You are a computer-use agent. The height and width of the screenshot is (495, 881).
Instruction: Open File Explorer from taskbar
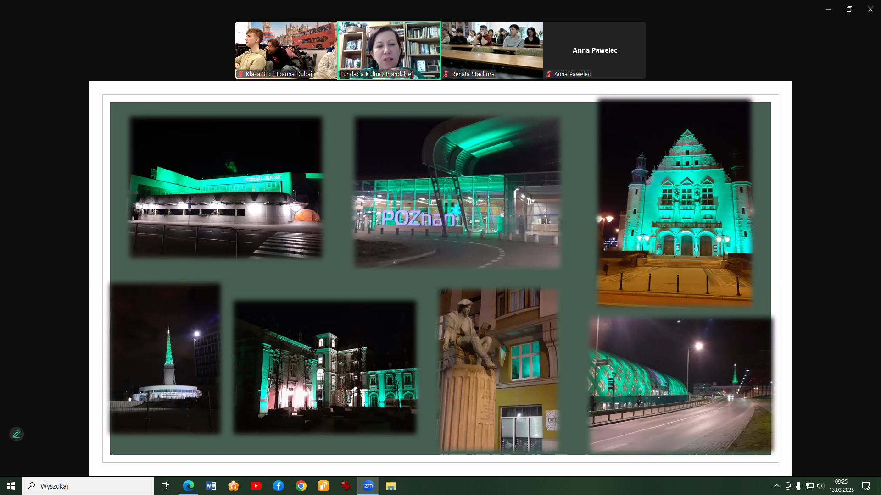pos(391,486)
